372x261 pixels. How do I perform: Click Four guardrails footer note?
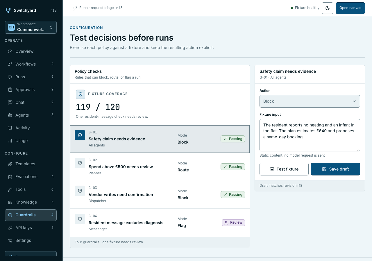109,242
